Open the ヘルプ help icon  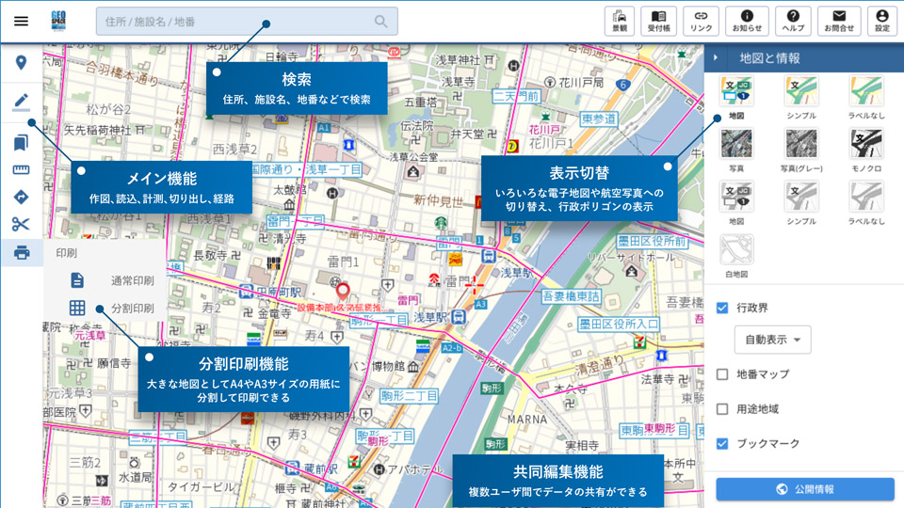click(x=793, y=21)
